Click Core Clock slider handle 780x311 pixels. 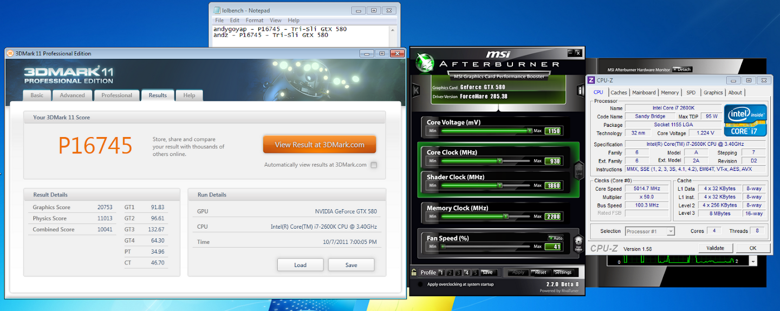pos(499,161)
